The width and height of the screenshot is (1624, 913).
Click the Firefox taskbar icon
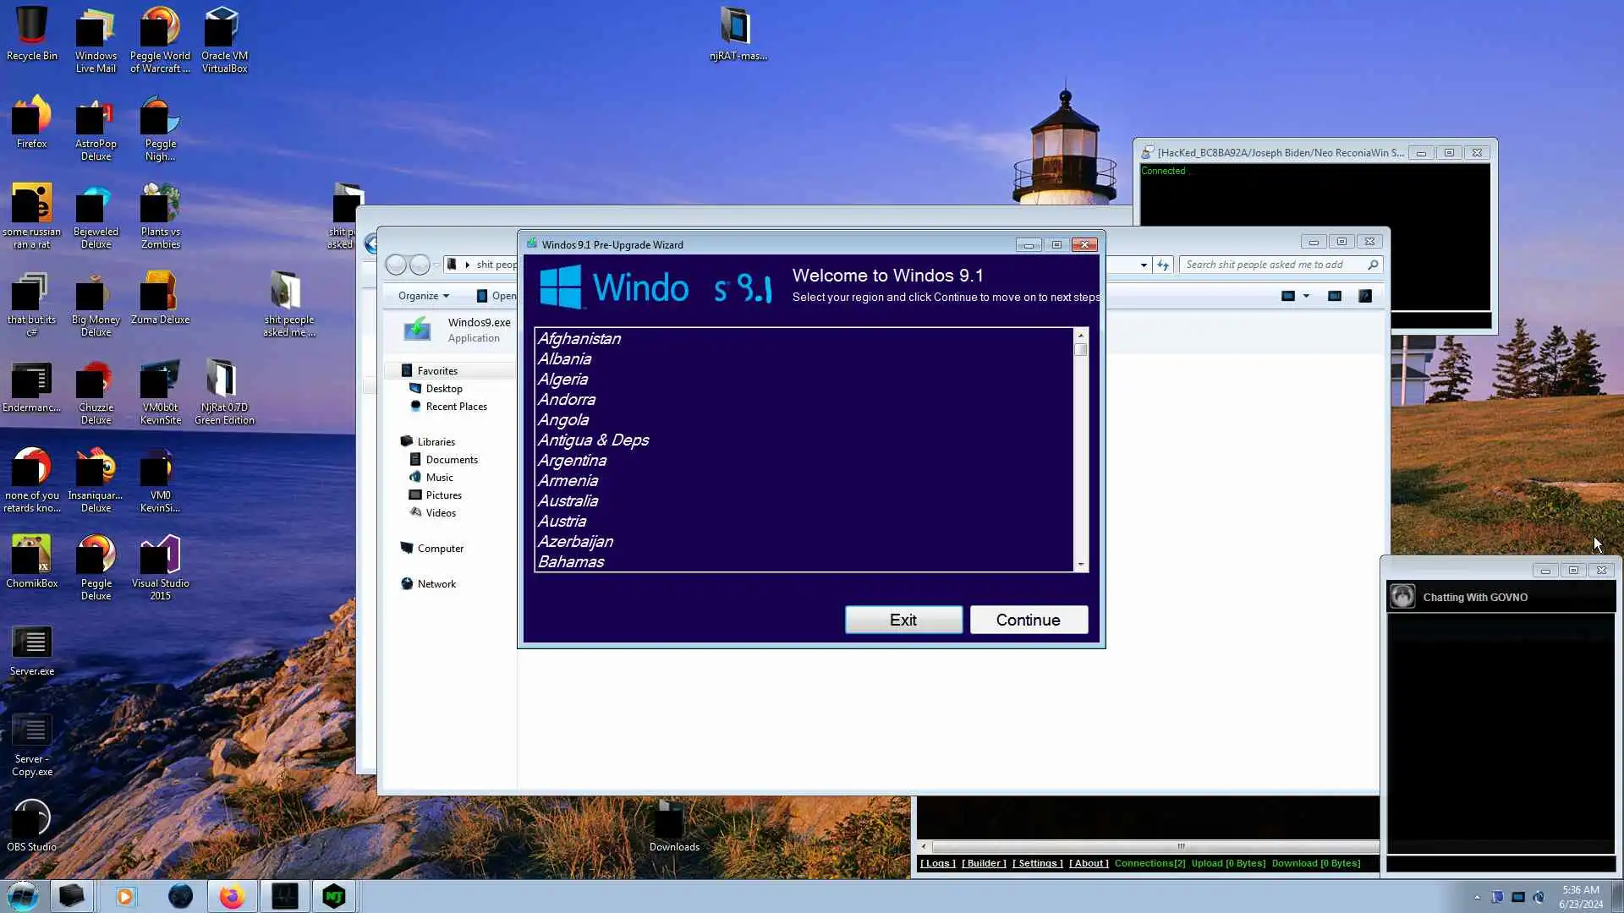[232, 896]
